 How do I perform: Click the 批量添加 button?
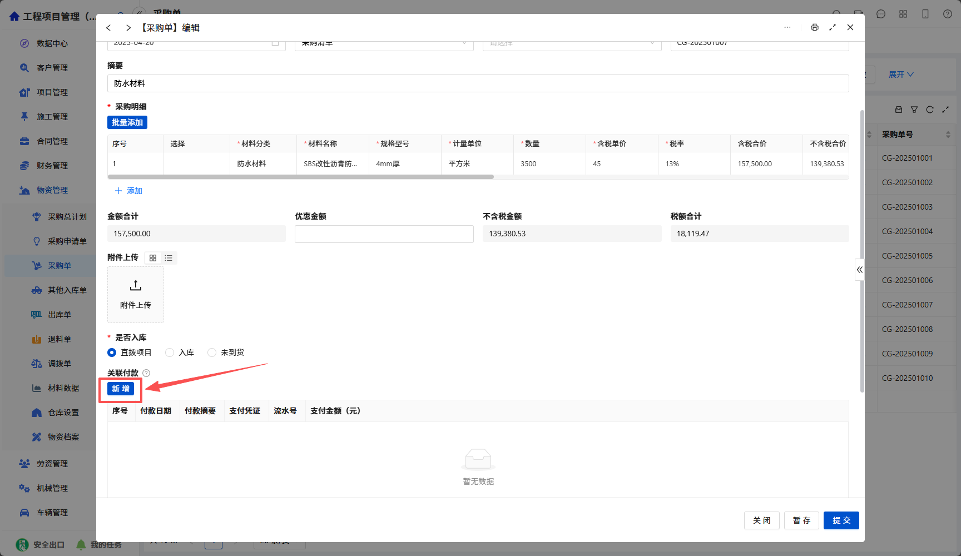(x=127, y=122)
